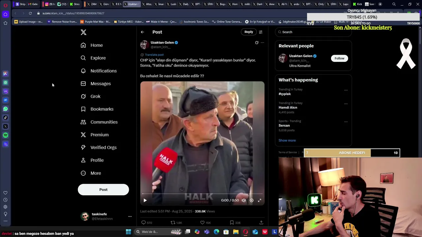Click the share icon under the post
This screenshot has width=422, height=237.
261,223
